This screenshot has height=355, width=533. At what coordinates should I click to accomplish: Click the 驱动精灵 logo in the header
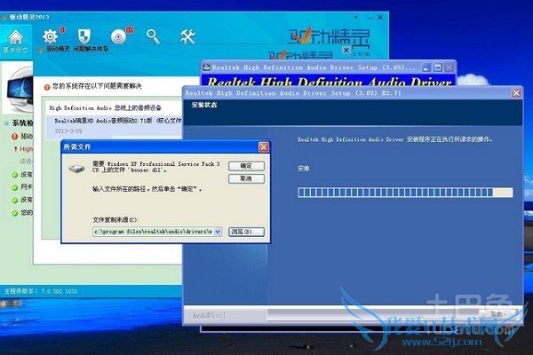(x=329, y=37)
